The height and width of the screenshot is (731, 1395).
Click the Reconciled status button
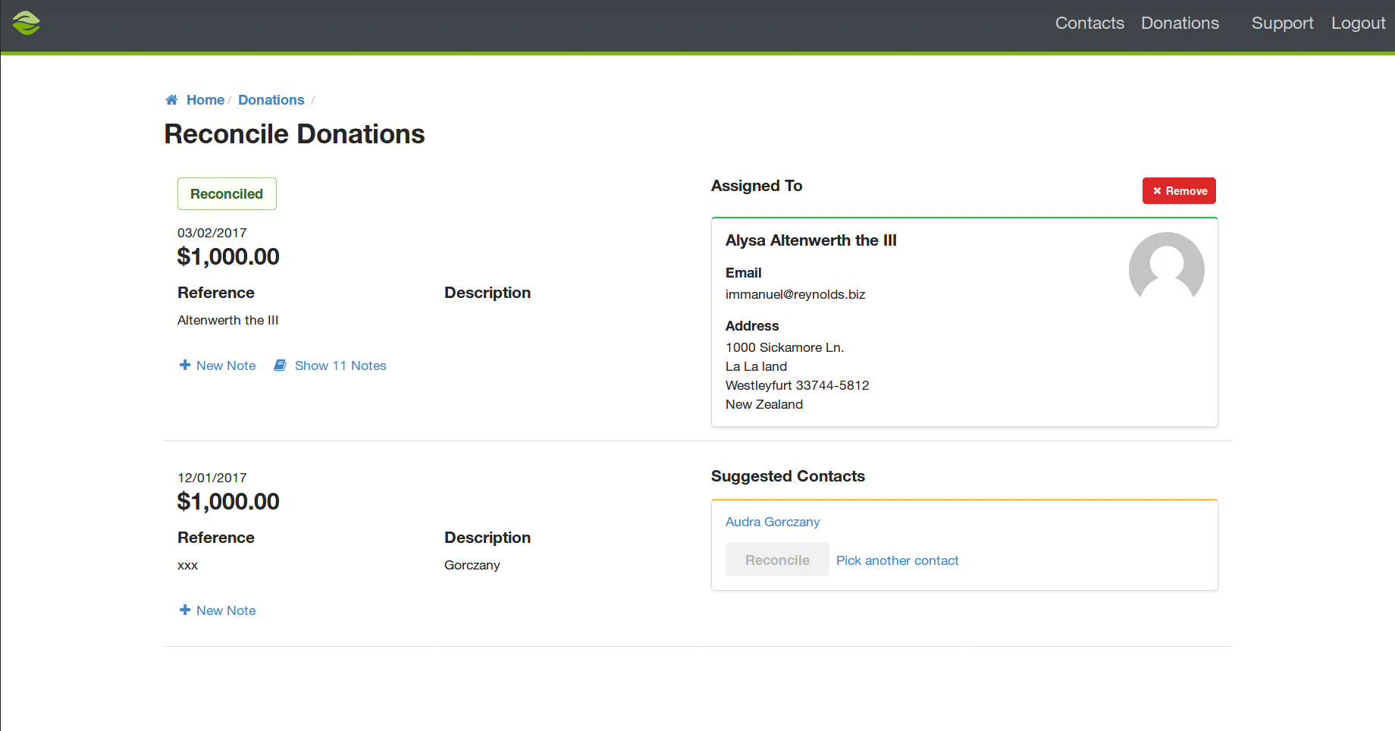[227, 193]
